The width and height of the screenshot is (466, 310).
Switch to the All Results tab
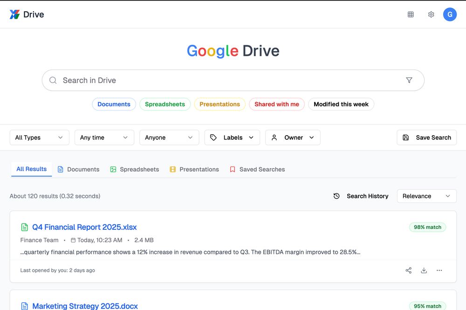(32, 169)
